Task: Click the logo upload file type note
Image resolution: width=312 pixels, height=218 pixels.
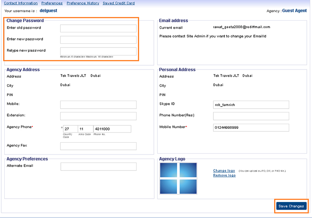Action: tap(262, 171)
